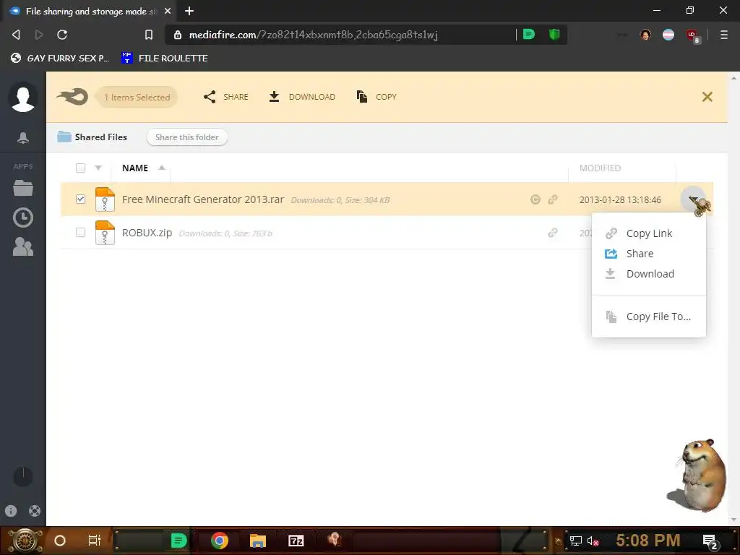Click the Share this folder button

click(187, 137)
